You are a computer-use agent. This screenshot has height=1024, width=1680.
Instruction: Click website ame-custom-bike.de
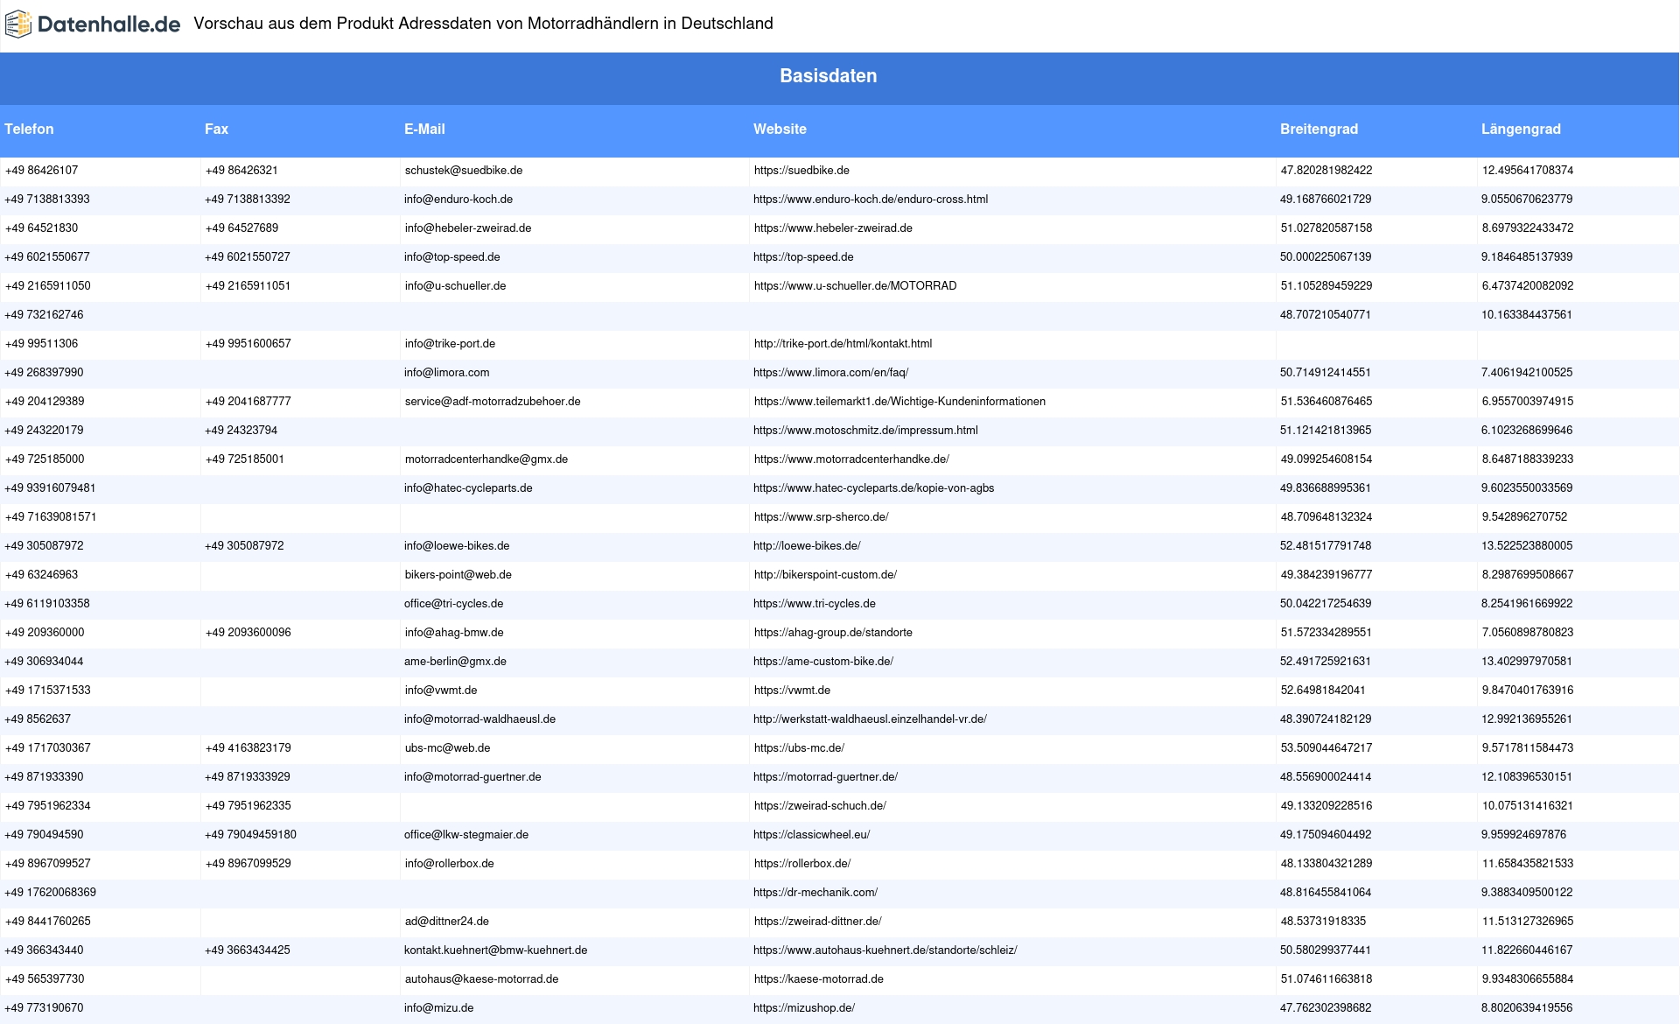click(823, 662)
